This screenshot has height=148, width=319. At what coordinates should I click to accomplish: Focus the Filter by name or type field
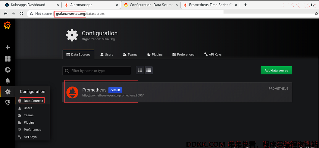[97, 71]
